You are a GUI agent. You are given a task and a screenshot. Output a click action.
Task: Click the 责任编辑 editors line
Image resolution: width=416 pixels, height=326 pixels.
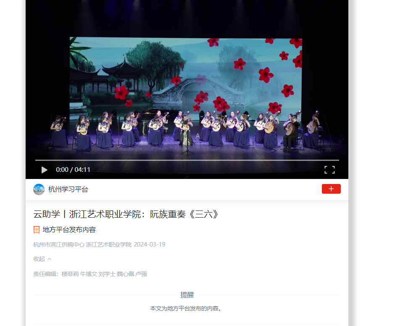(x=90, y=274)
